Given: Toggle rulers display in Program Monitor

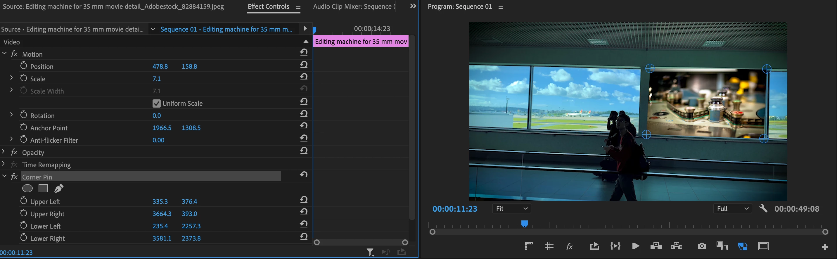Looking at the screenshot, I should pos(529,246).
